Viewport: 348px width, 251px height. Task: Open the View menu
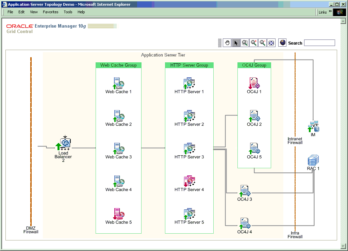coord(34,12)
